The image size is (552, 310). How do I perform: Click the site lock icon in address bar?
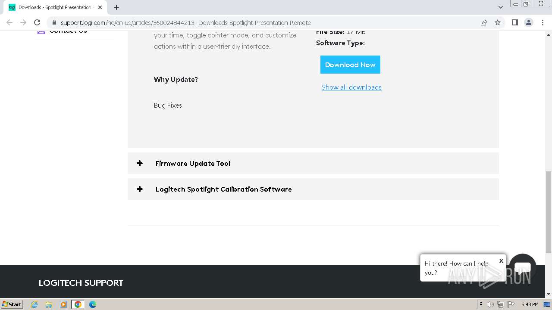tap(54, 22)
